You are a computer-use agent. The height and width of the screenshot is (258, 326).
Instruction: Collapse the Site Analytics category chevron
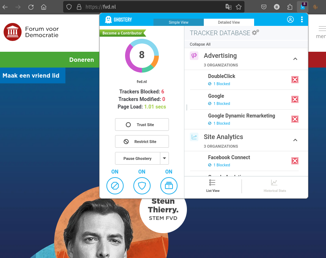point(295,140)
